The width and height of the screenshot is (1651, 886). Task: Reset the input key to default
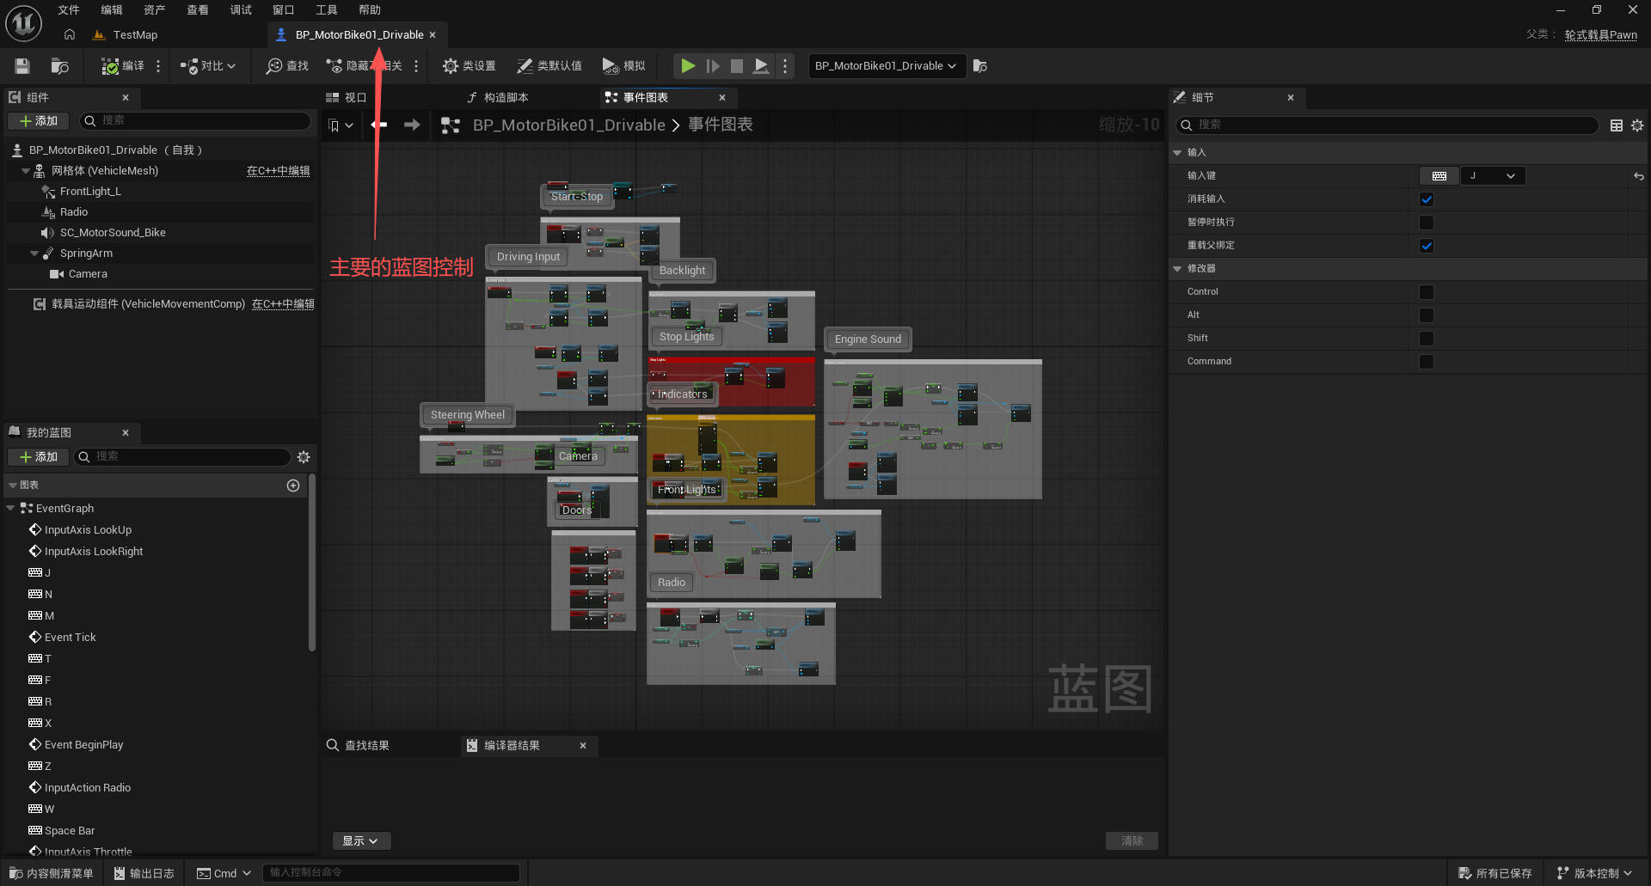point(1639,176)
